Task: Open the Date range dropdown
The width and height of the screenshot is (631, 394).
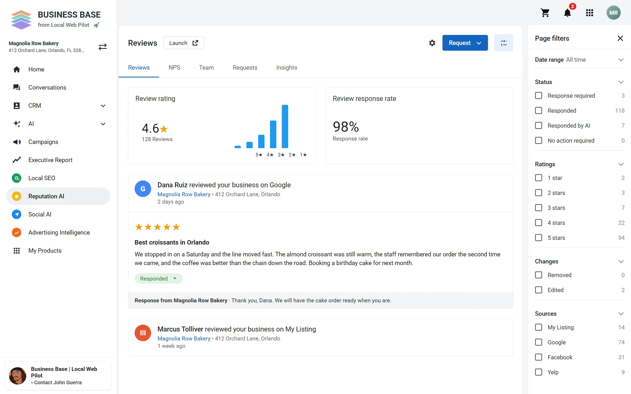Action: [x=579, y=60]
